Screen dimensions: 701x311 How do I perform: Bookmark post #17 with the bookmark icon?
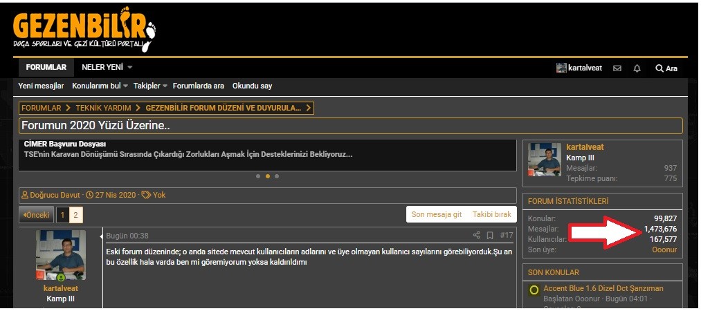(490, 236)
